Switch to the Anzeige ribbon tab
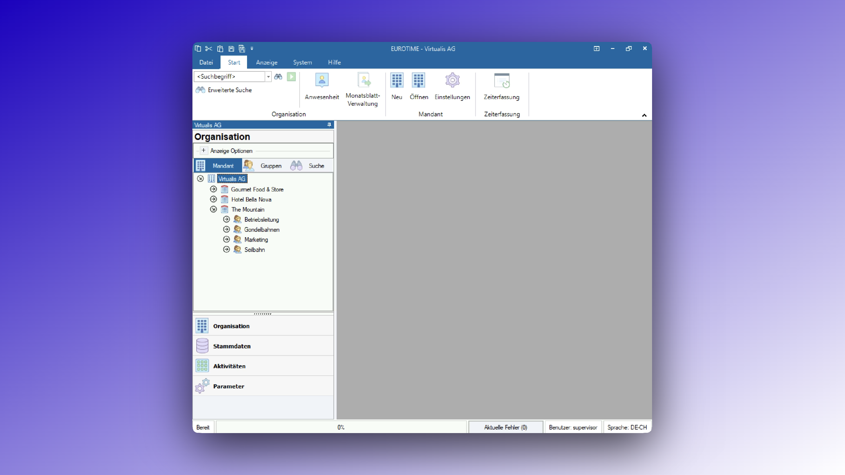 [266, 62]
